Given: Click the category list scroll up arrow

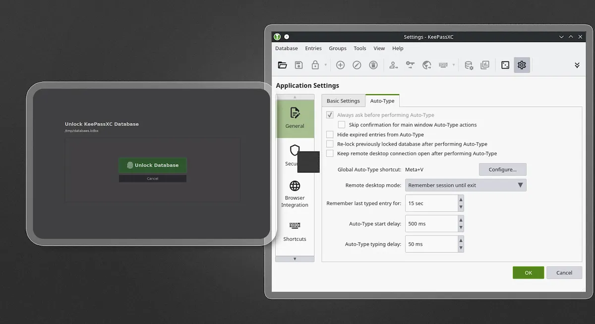Looking at the screenshot, I should [x=295, y=97].
